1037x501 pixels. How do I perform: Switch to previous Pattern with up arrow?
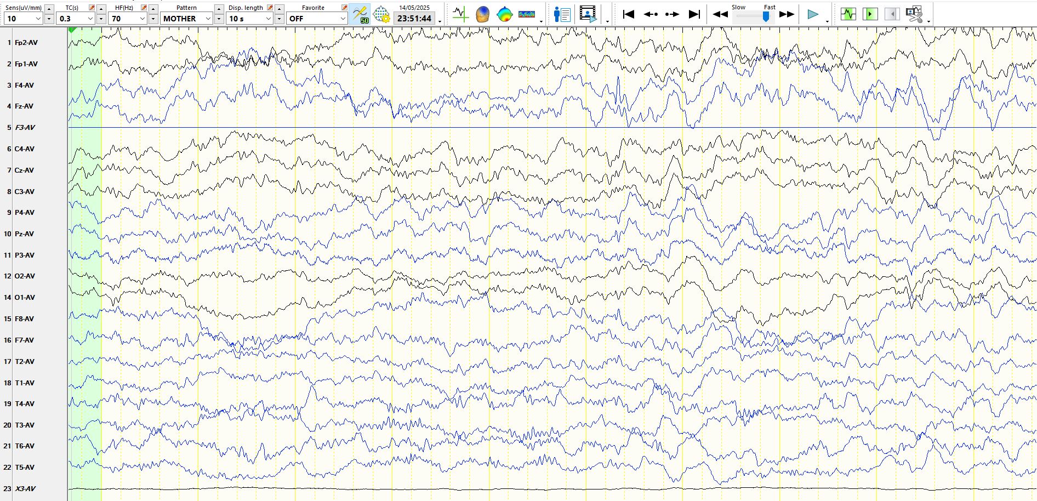(219, 9)
